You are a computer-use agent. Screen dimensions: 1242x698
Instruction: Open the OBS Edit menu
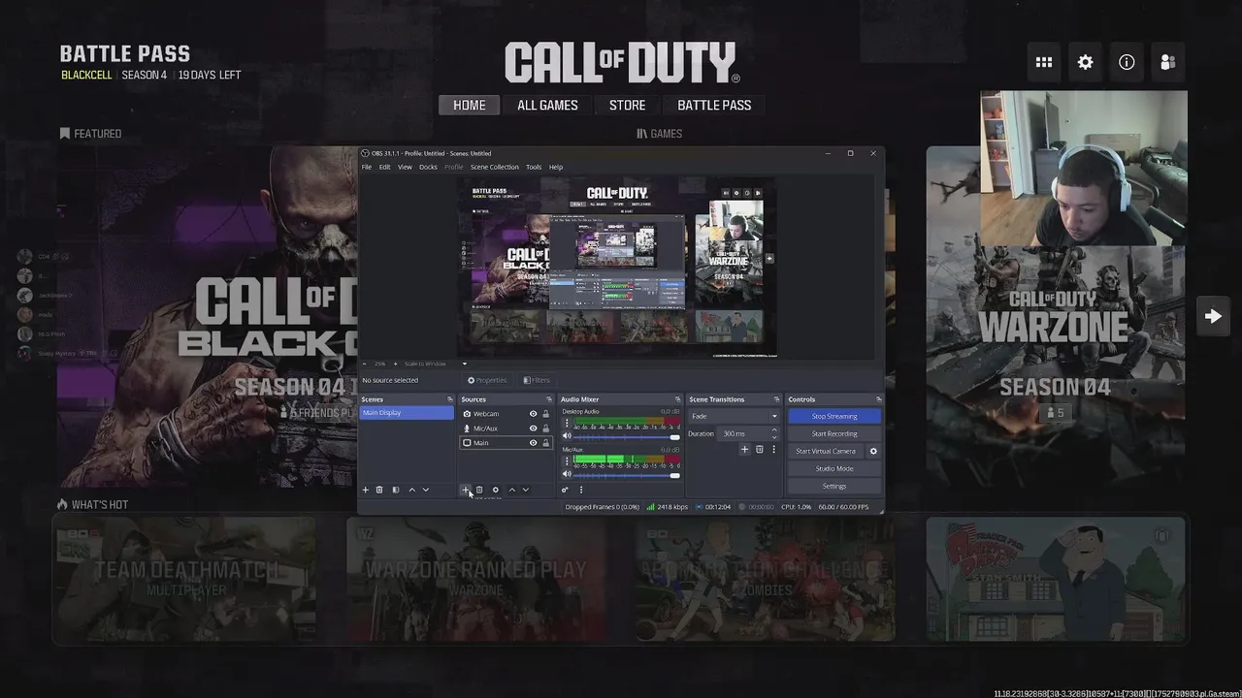pyautogui.click(x=384, y=167)
